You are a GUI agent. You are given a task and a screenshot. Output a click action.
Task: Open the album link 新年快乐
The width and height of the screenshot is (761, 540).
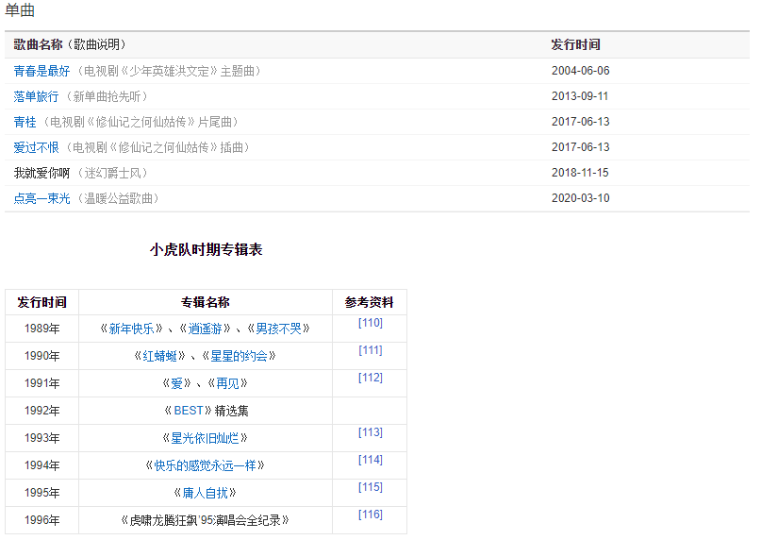pyautogui.click(x=131, y=329)
